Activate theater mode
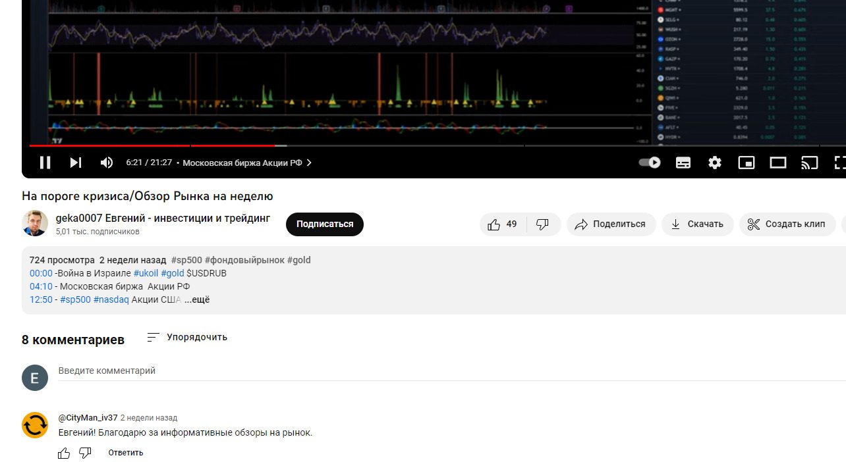This screenshot has height=462, width=846. [777, 163]
